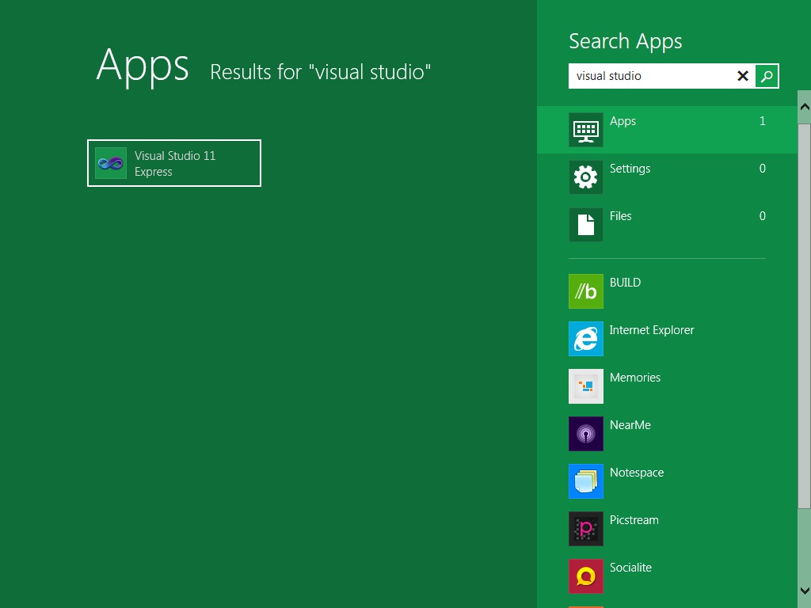Image resolution: width=811 pixels, height=608 pixels.
Task: Click the Files document icon
Action: [585, 224]
